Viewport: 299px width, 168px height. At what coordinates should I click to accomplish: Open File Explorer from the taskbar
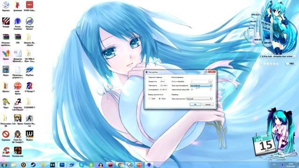tap(14, 165)
